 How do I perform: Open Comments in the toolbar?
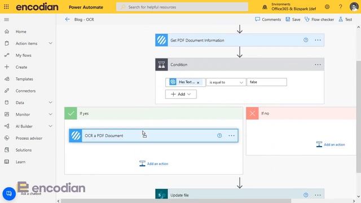click(268, 20)
